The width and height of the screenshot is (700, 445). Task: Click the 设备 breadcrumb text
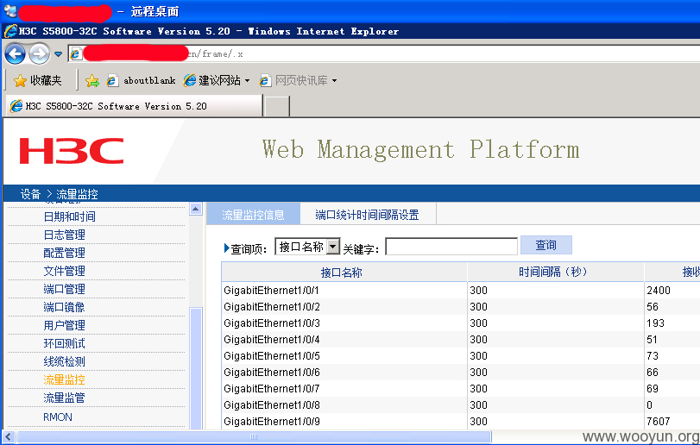[30, 194]
